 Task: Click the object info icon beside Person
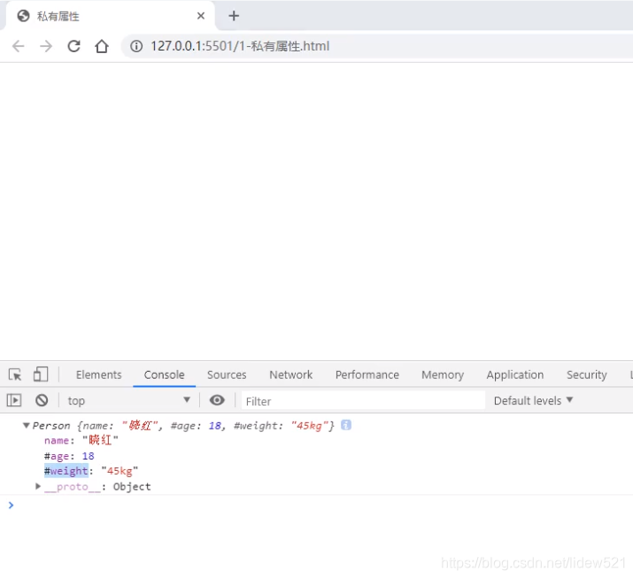[x=346, y=425]
